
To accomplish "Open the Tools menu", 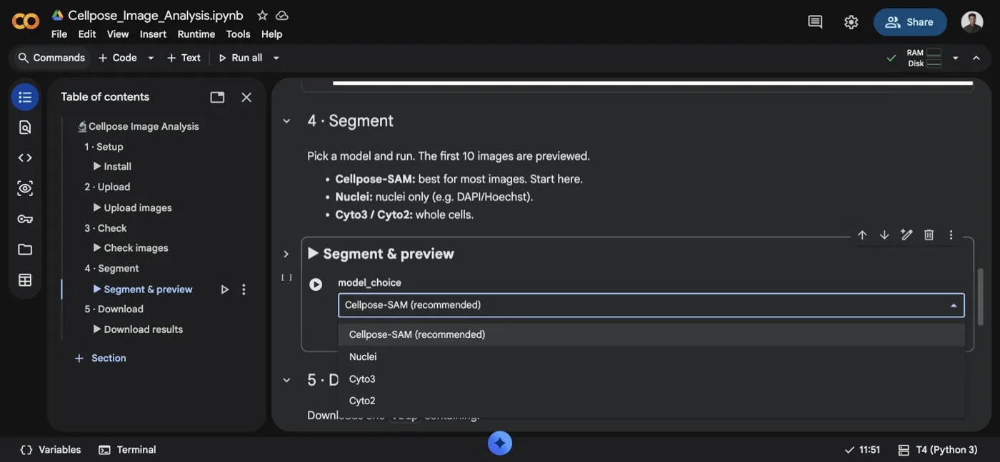I will (x=238, y=34).
